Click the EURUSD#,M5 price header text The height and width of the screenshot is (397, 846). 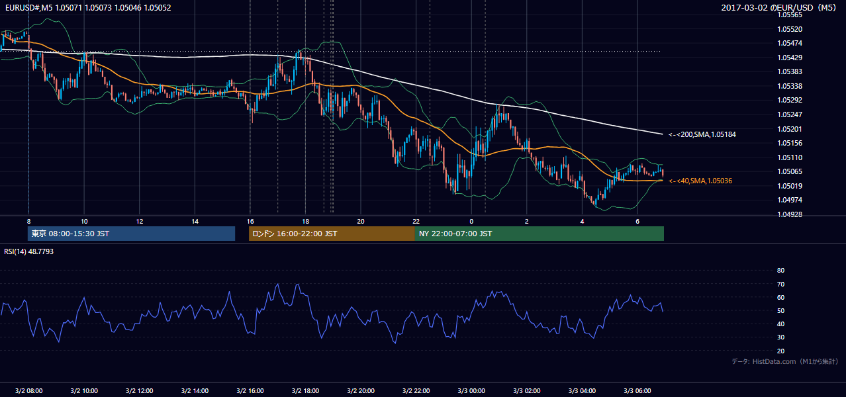point(87,7)
